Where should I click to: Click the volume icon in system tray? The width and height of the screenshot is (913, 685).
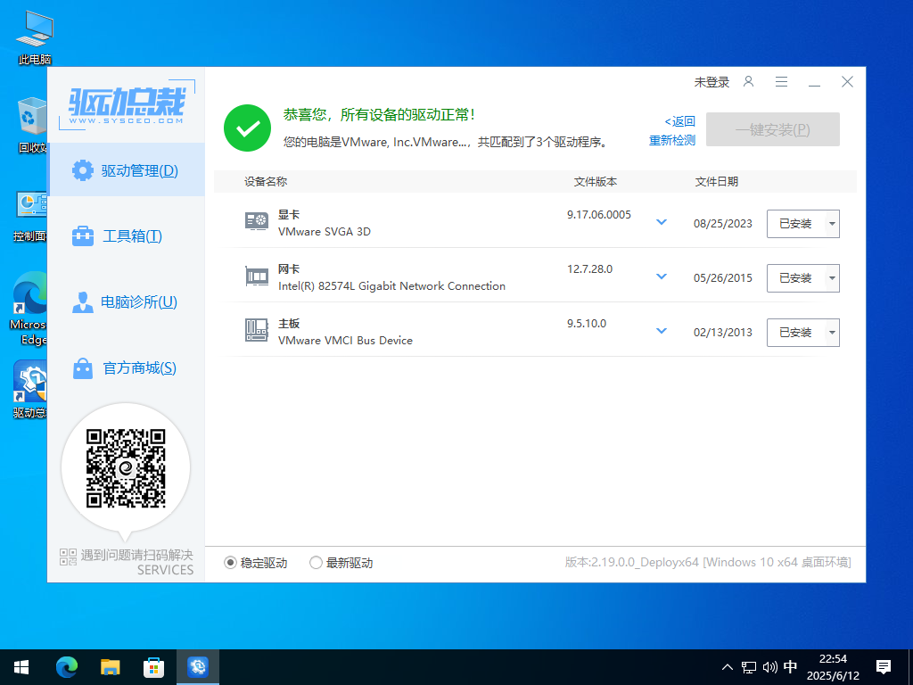(769, 667)
